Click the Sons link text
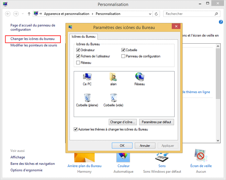The image size is (226, 180). (x=162, y=166)
